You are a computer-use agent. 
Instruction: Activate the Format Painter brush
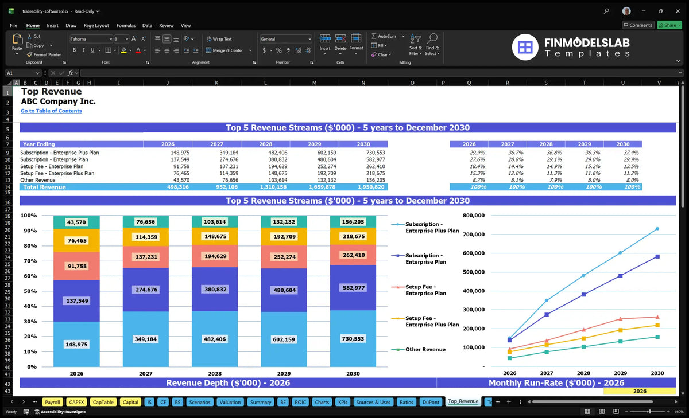pyautogui.click(x=29, y=54)
